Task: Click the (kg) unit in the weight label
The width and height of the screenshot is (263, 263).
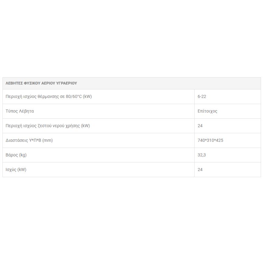Action: point(23,155)
